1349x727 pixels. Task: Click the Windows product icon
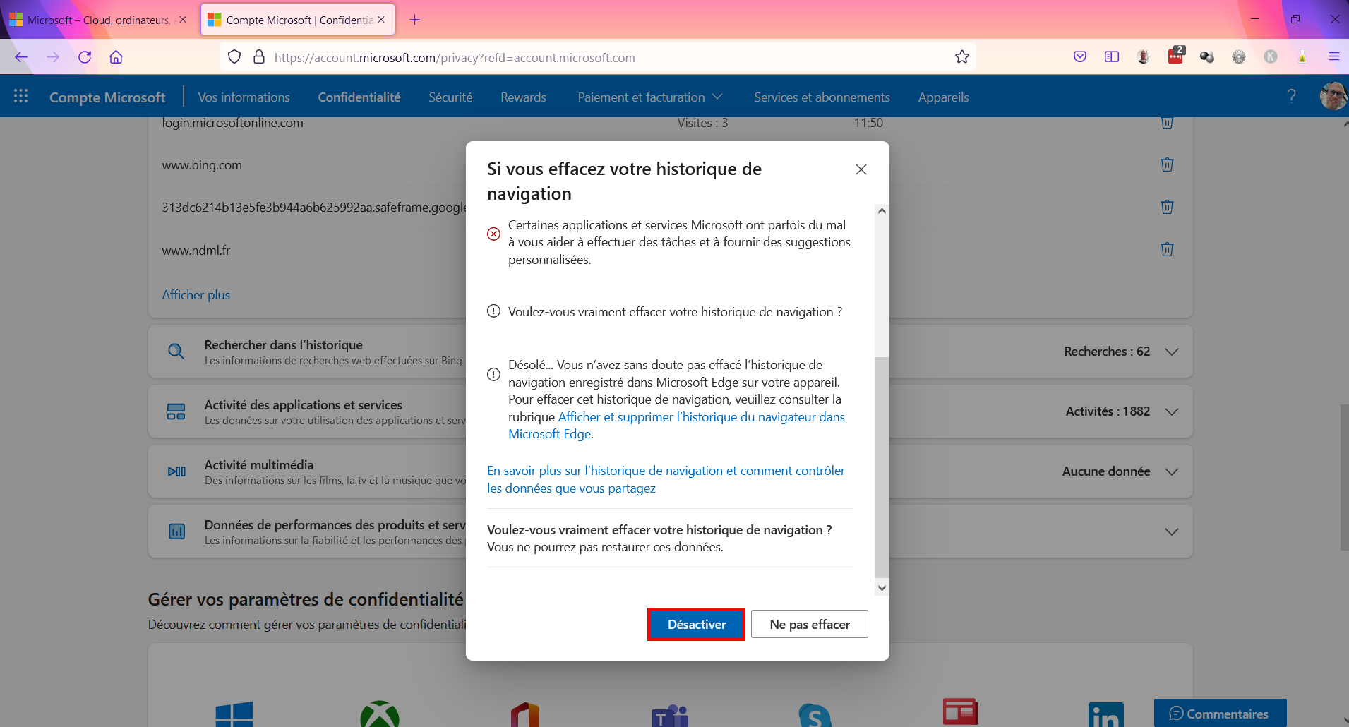(234, 714)
